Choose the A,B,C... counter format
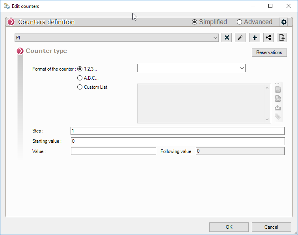The height and width of the screenshot is (235, 298). [80, 78]
